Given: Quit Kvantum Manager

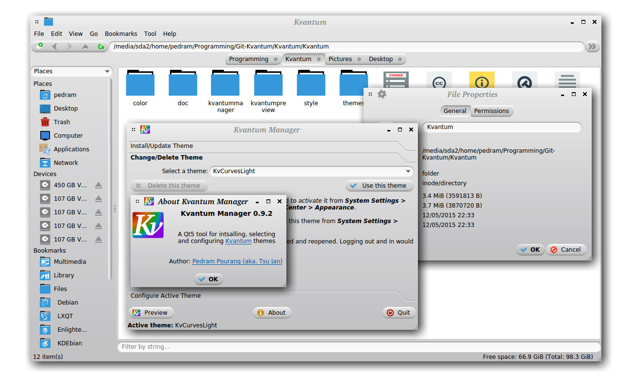Looking at the screenshot, I should click(399, 313).
